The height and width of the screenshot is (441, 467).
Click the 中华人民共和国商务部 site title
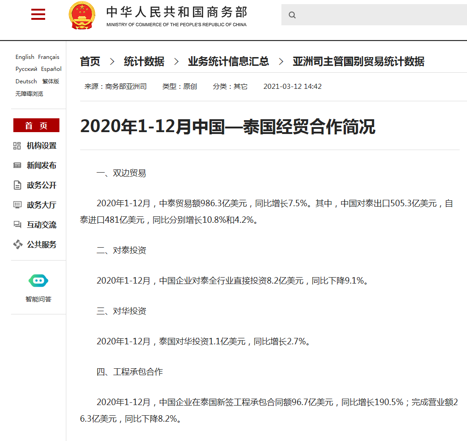(176, 12)
